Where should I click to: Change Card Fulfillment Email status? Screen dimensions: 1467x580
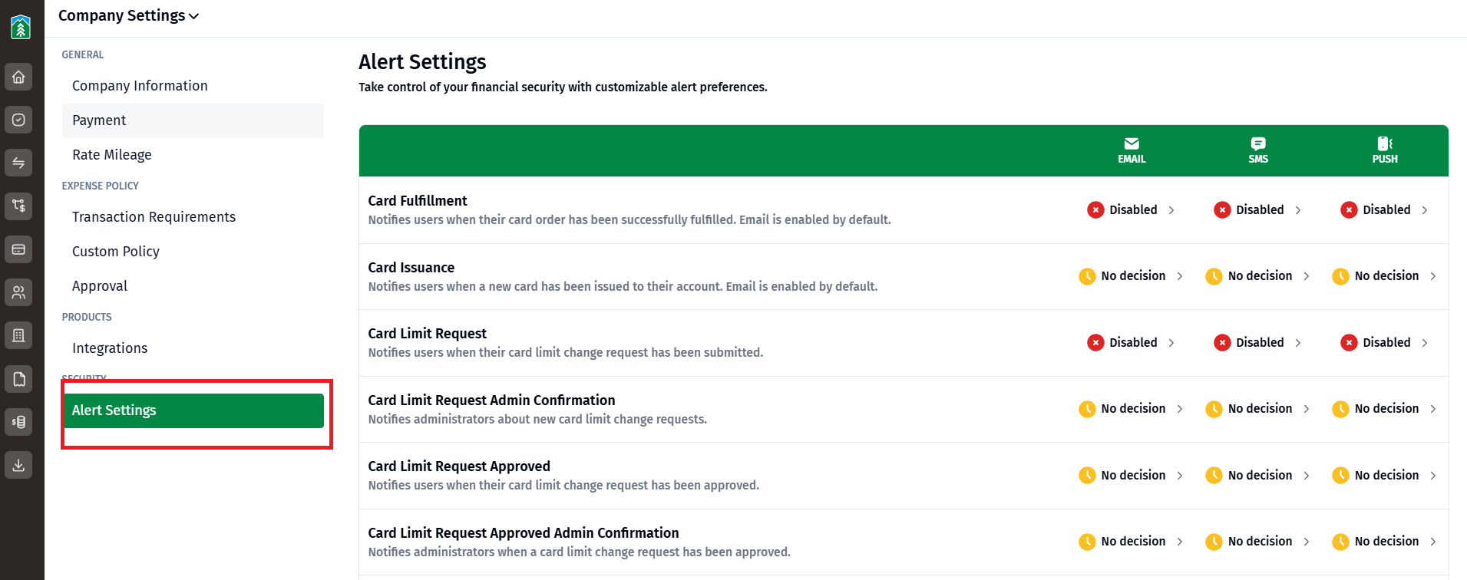[1132, 210]
